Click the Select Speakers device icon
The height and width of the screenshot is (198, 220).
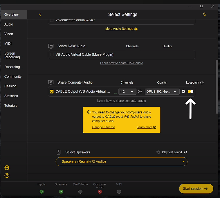59,152
